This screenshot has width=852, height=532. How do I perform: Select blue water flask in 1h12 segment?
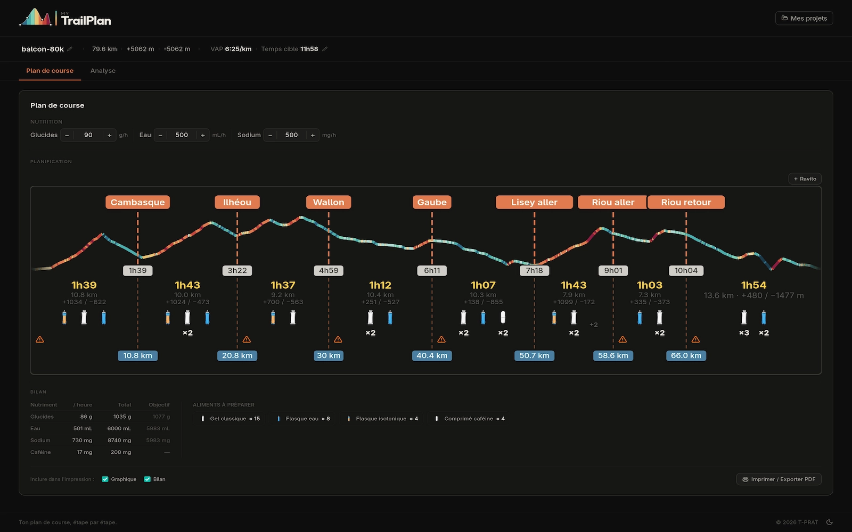[390, 318]
